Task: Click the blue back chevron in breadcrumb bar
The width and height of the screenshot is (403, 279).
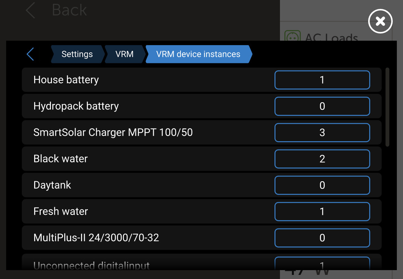Action: click(30, 54)
